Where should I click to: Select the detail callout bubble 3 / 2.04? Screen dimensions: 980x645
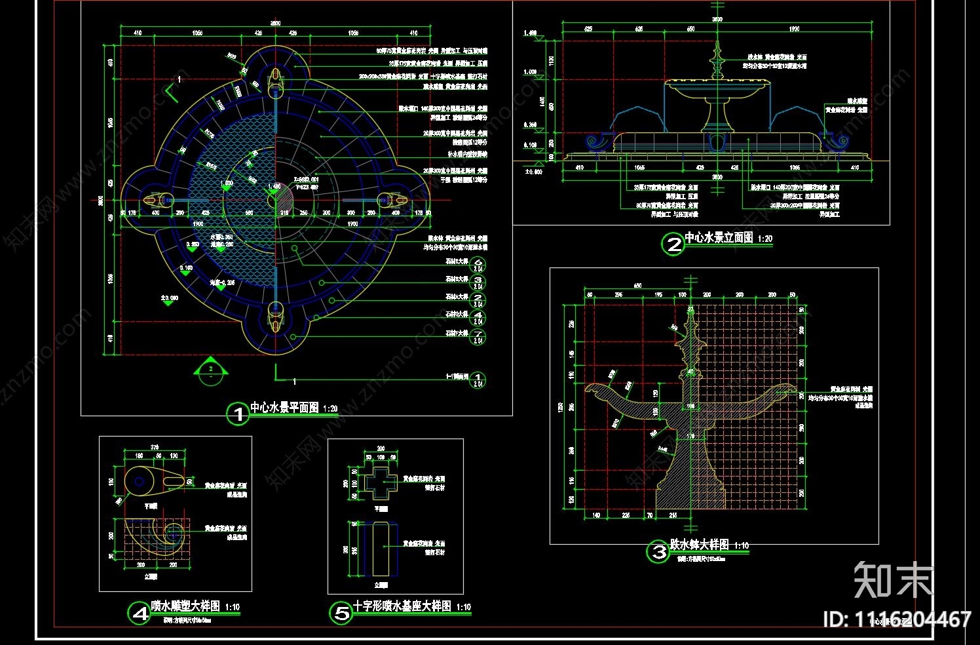(478, 282)
